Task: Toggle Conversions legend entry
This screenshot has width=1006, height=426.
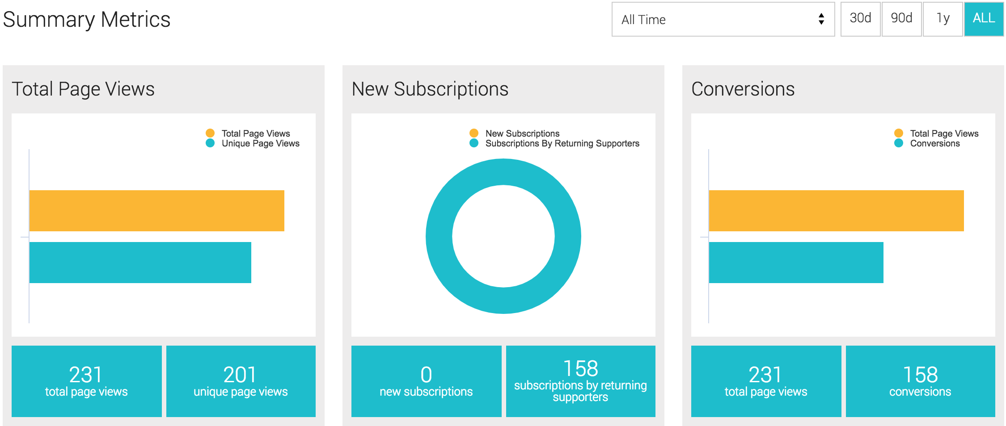Action: [927, 143]
